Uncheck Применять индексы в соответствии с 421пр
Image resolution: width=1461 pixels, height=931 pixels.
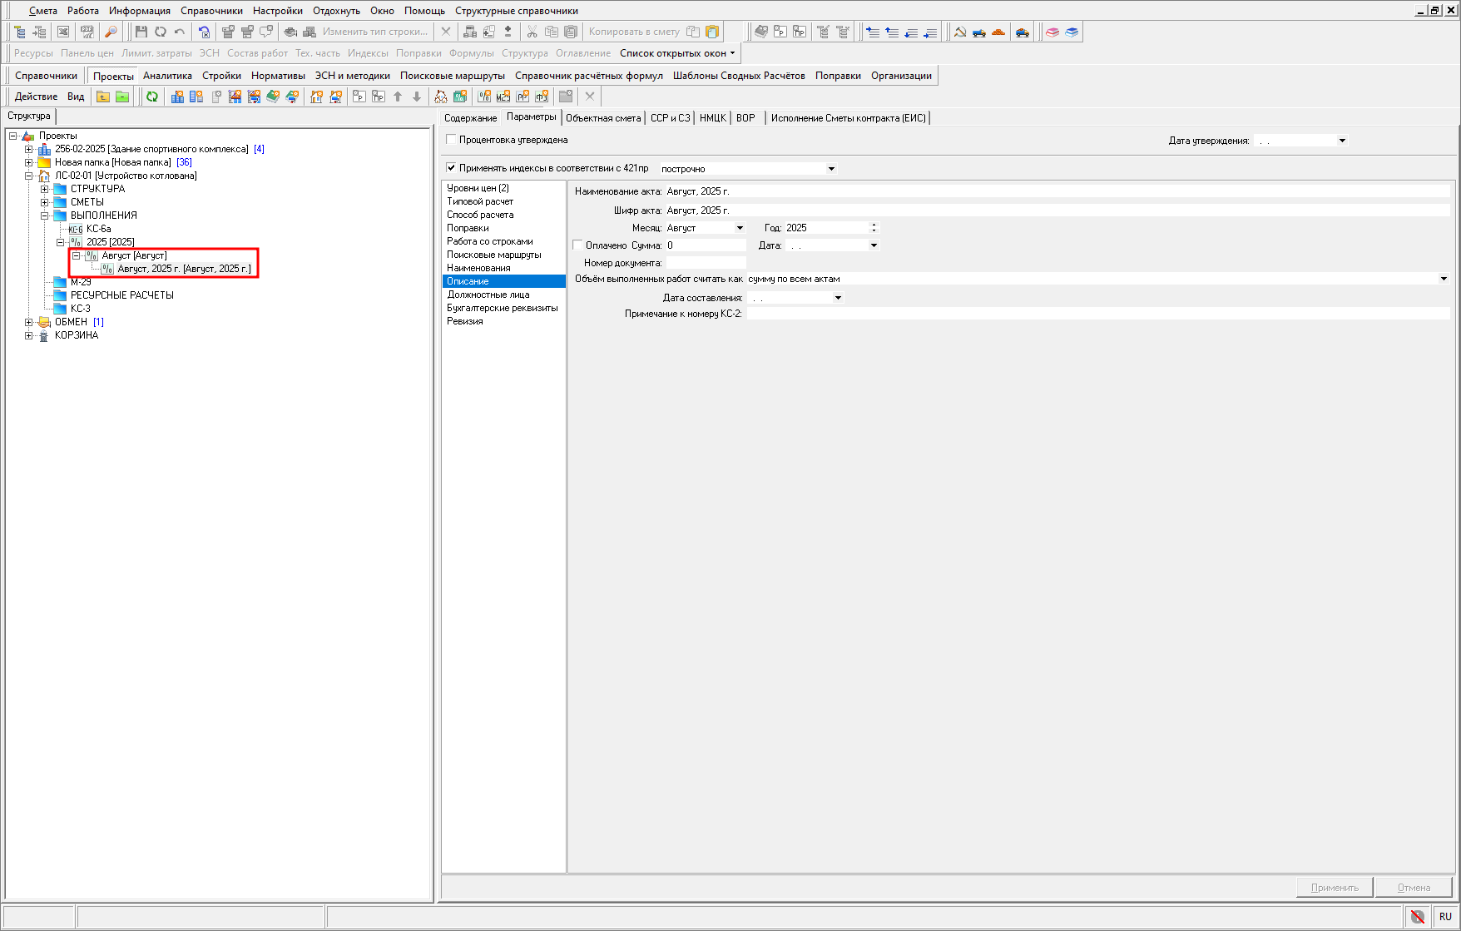point(452,168)
